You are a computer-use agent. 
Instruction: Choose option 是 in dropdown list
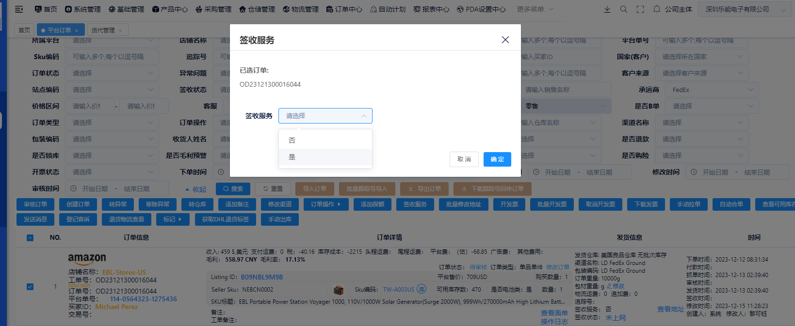[x=325, y=157]
